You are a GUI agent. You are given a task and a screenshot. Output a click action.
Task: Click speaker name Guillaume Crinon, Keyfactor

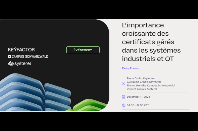coord(144,82)
